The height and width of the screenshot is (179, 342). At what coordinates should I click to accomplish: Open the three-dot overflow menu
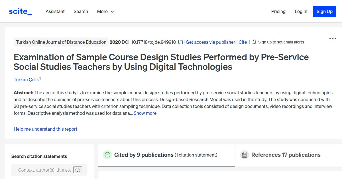[333, 38]
